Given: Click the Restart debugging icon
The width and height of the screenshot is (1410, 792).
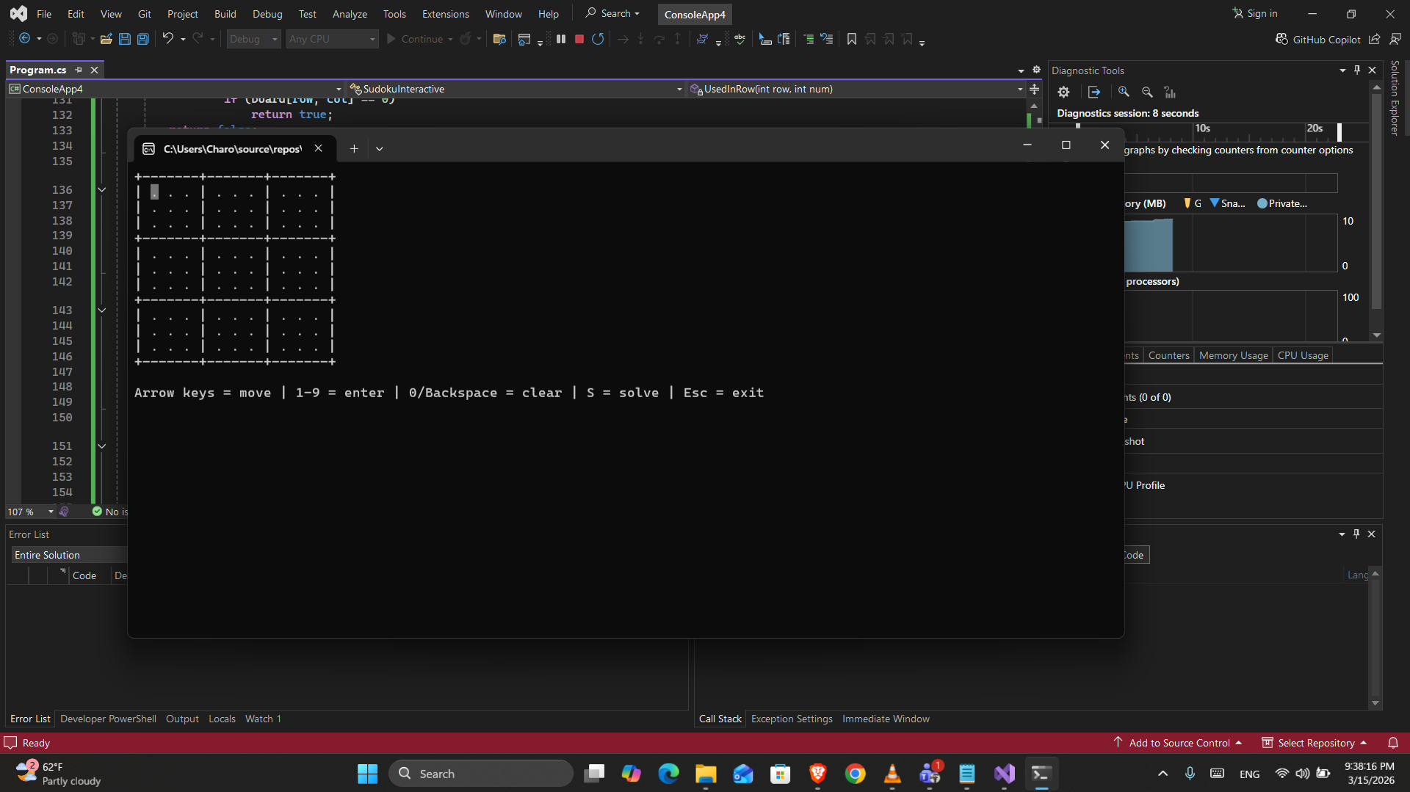Looking at the screenshot, I should coord(598,39).
